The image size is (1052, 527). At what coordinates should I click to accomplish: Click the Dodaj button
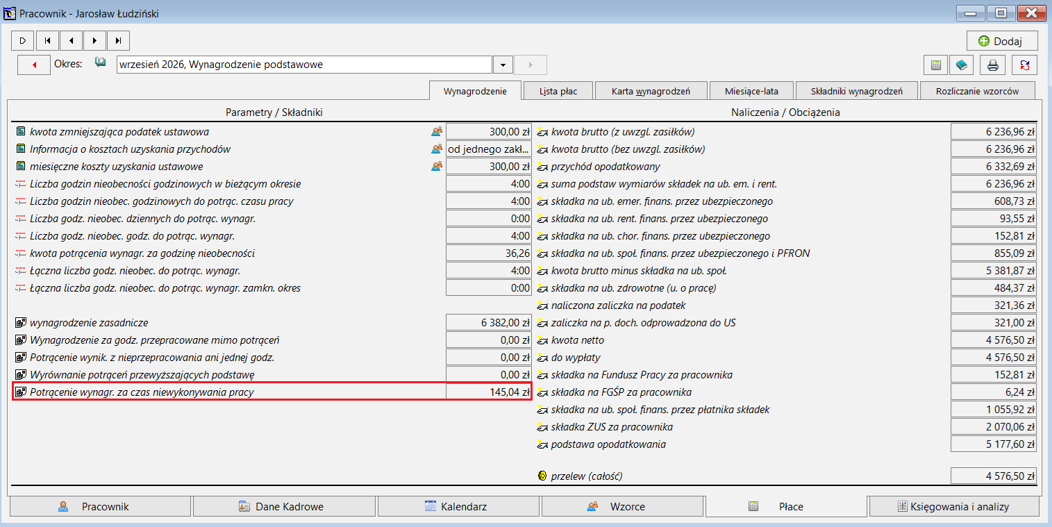pyautogui.click(x=1002, y=41)
